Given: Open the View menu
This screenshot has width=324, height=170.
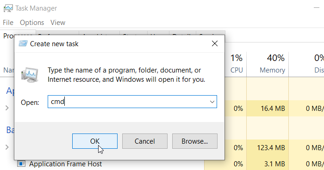Looking at the screenshot, I should [58, 23].
